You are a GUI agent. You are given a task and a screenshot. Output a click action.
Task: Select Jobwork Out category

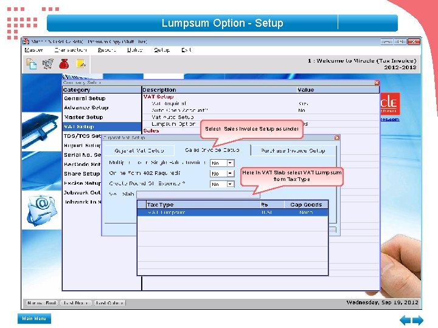click(x=82, y=193)
